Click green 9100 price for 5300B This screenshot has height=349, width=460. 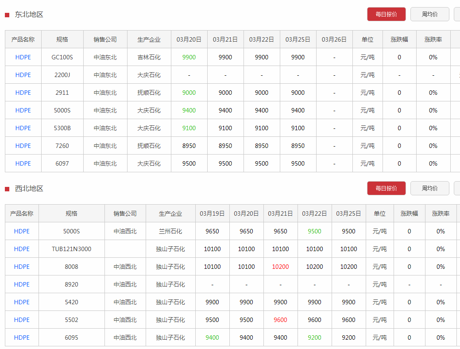189,128
